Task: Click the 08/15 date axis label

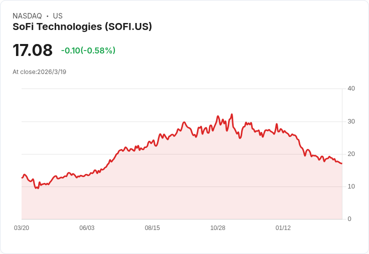Action: pos(152,228)
